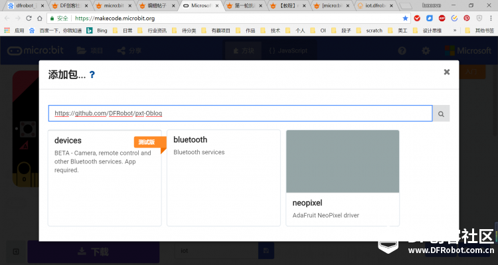Open the grey shield extension icon
The image size is (498, 265).
(479, 19)
